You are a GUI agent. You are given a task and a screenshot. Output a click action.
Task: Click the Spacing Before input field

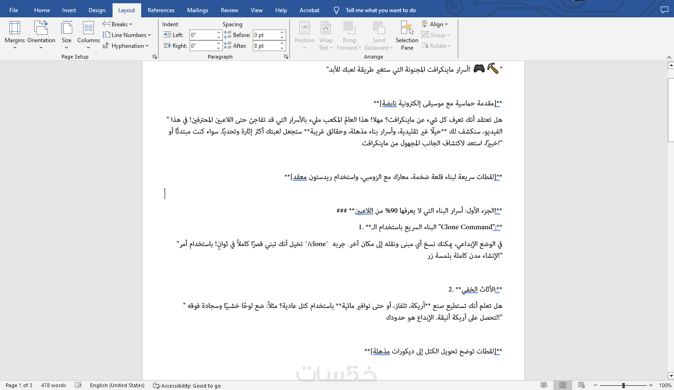click(265, 35)
